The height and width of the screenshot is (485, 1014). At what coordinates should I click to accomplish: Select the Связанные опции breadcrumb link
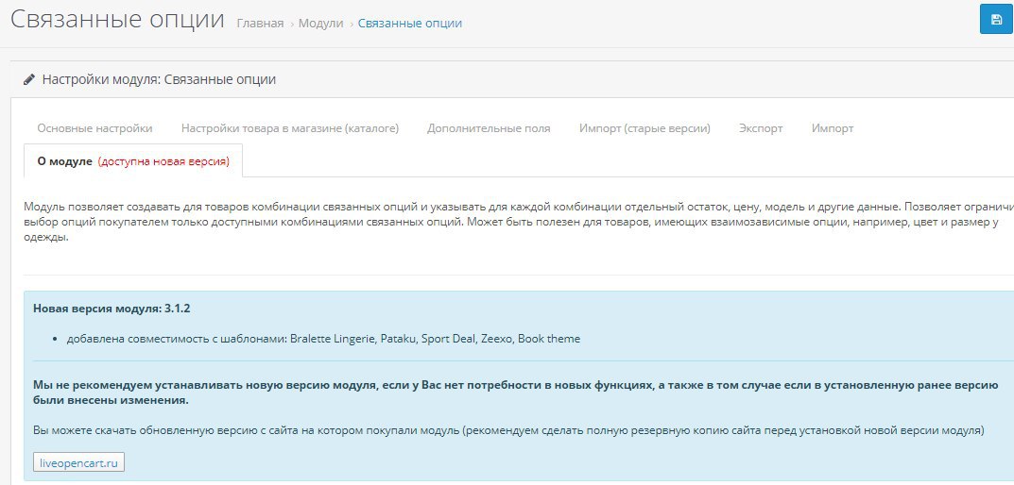click(x=410, y=24)
